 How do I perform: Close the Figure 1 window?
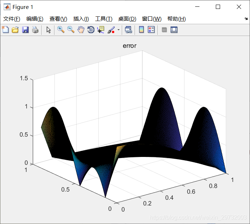[x=239, y=7]
